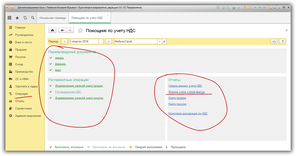Click the print preview icon in title bar
This screenshot has width=296, height=156.
pos(228,7)
